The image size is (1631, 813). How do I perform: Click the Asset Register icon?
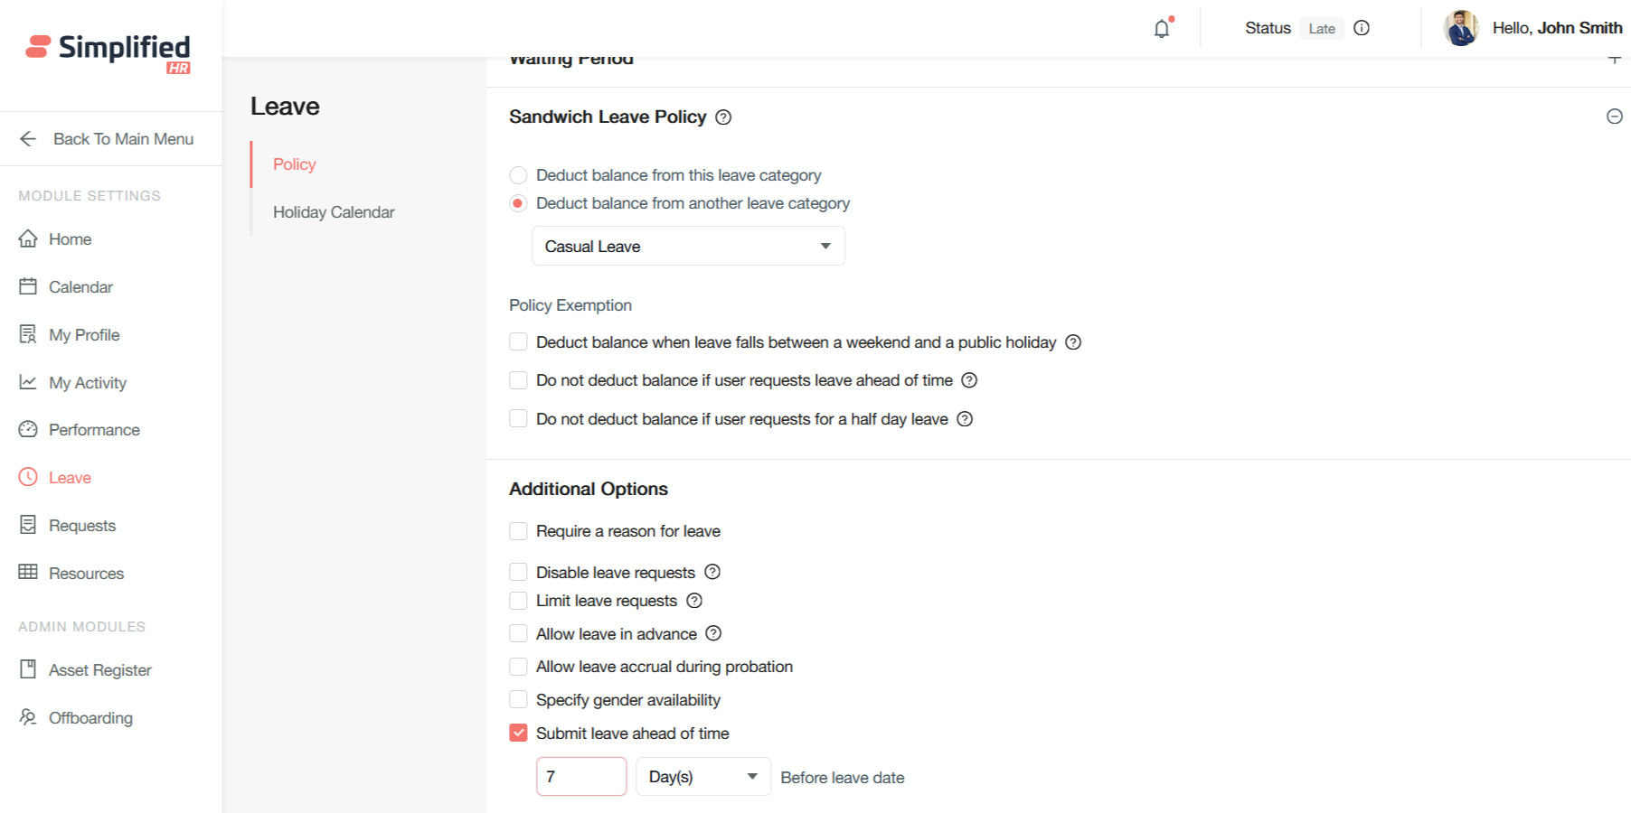point(29,669)
